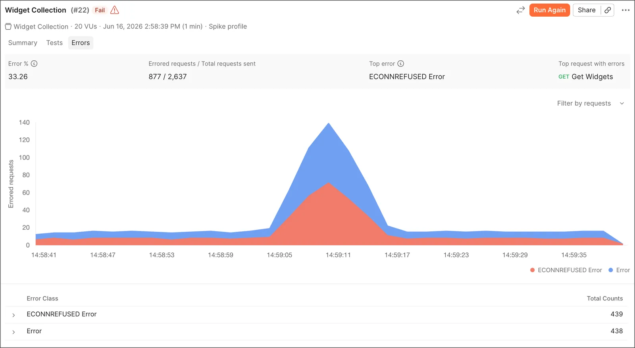Open the Filter by requests dropdown
The image size is (635, 348).
coord(591,104)
